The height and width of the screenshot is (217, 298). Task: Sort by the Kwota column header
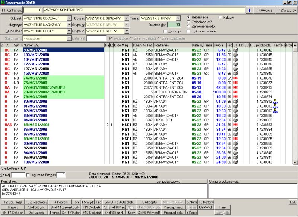point(219,45)
